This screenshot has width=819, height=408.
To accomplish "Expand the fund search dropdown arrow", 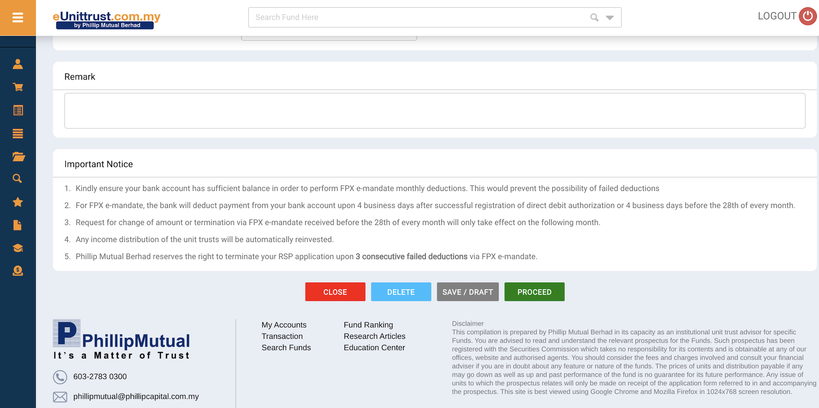I will pyautogui.click(x=610, y=17).
